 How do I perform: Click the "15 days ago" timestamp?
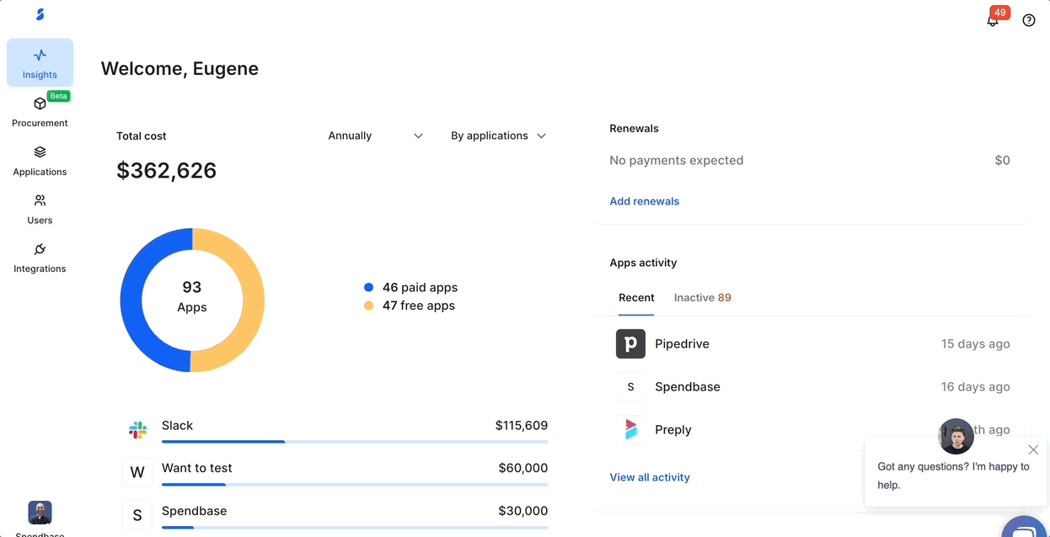976,344
